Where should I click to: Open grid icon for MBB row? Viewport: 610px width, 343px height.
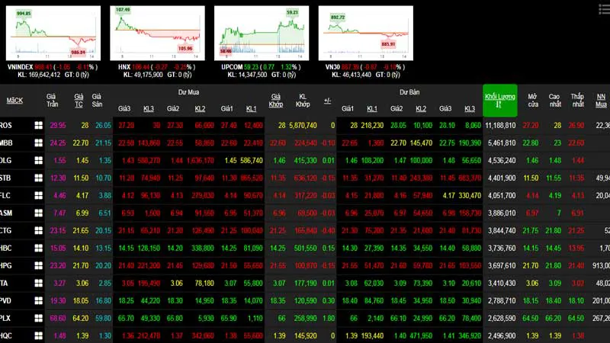pyautogui.click(x=39, y=143)
